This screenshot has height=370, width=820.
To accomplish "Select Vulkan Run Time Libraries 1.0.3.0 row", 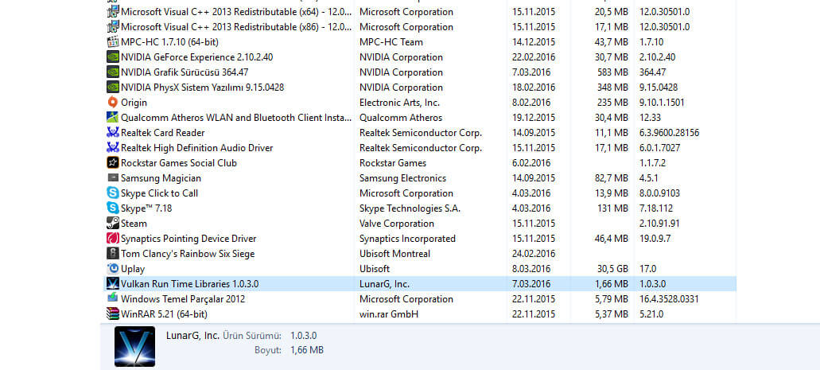I will coord(420,284).
